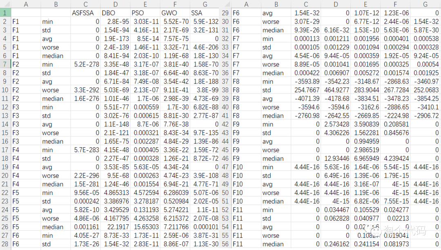Select cell with value 7.55E-15
441x250 pixels.
(395, 201)
